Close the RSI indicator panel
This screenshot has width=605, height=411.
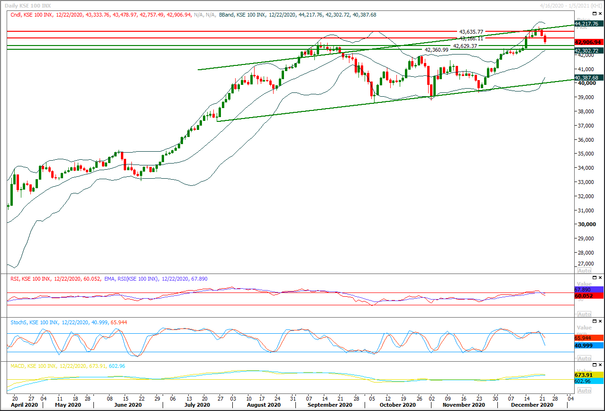pyautogui.click(x=600, y=278)
